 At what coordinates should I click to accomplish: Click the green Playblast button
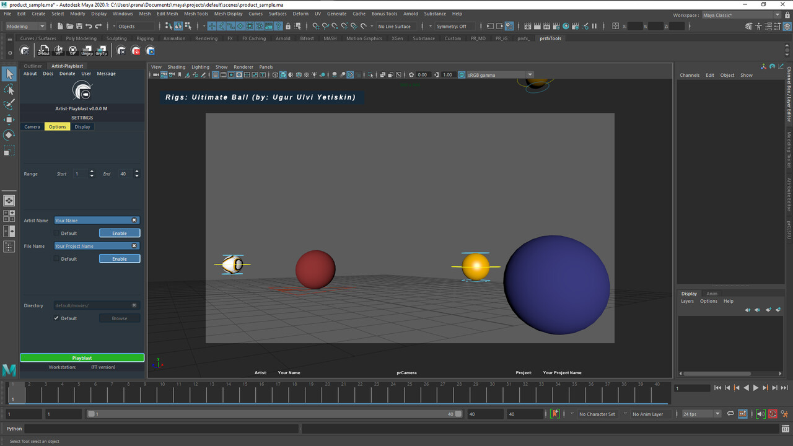82,358
